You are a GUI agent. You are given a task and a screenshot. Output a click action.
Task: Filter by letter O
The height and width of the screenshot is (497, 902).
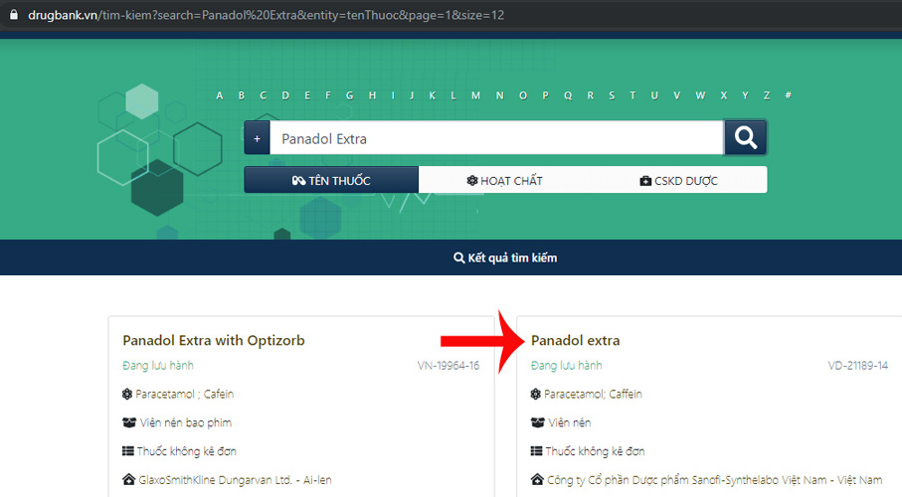click(x=523, y=95)
